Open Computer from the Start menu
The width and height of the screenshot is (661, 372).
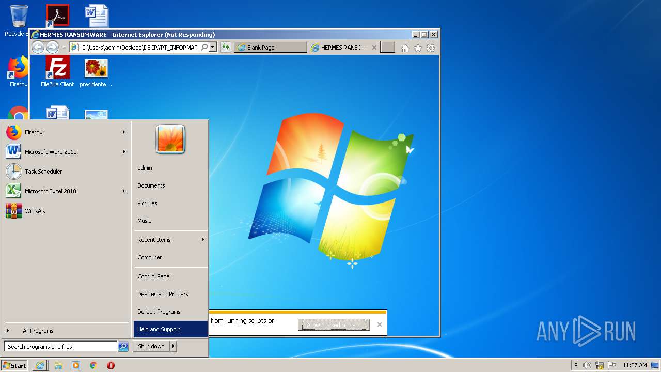(170, 257)
